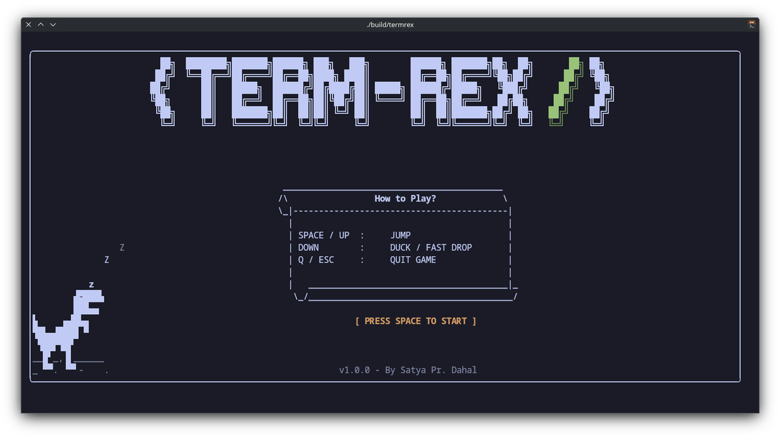Viewport: 781px width, 439px height.
Task: Click the closing bracket of the TERM-REX logo
Action: click(600, 91)
